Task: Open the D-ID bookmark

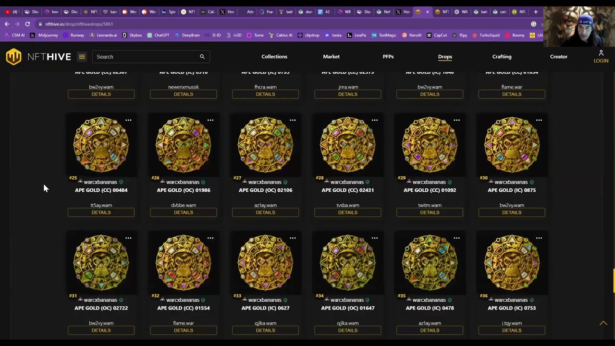Action: point(213,35)
